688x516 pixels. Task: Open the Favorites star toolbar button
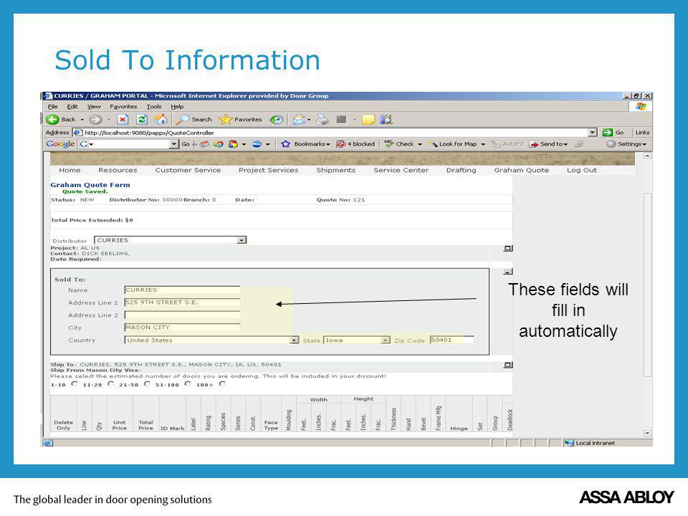[x=241, y=120]
